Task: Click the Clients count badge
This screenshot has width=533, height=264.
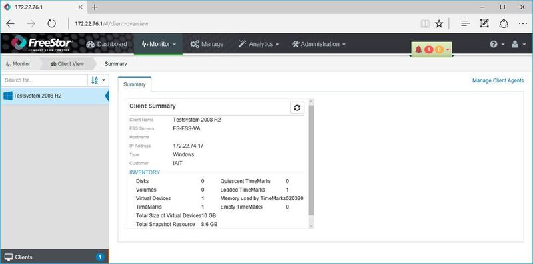Action: [100, 257]
